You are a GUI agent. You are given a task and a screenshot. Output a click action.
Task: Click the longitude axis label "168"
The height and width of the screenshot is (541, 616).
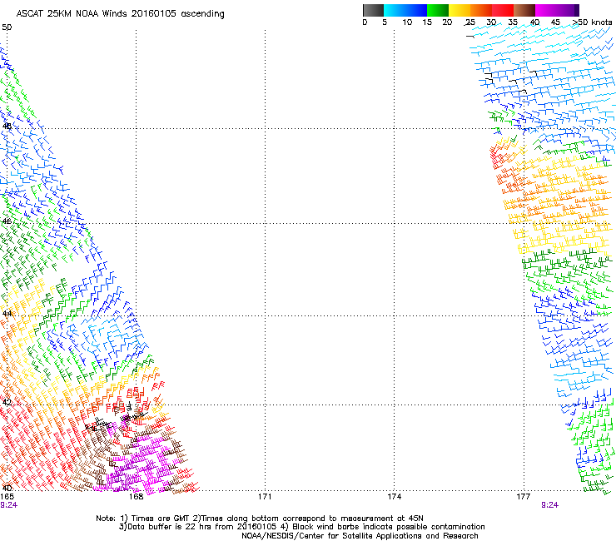pyautogui.click(x=136, y=497)
